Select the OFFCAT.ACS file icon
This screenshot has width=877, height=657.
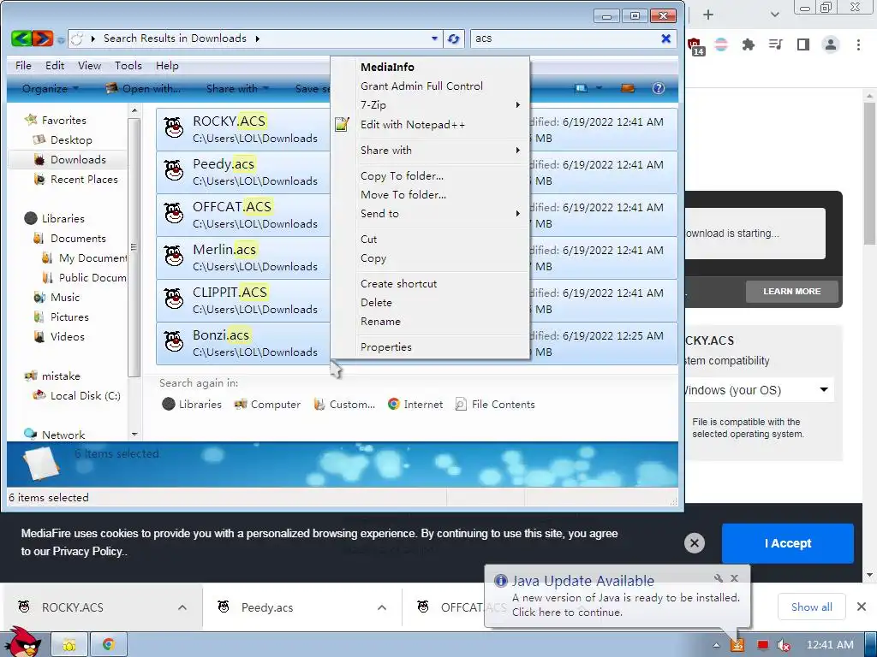pyautogui.click(x=174, y=213)
